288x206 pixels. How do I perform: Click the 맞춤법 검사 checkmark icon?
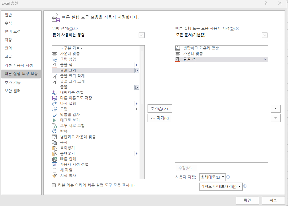(x=55, y=115)
